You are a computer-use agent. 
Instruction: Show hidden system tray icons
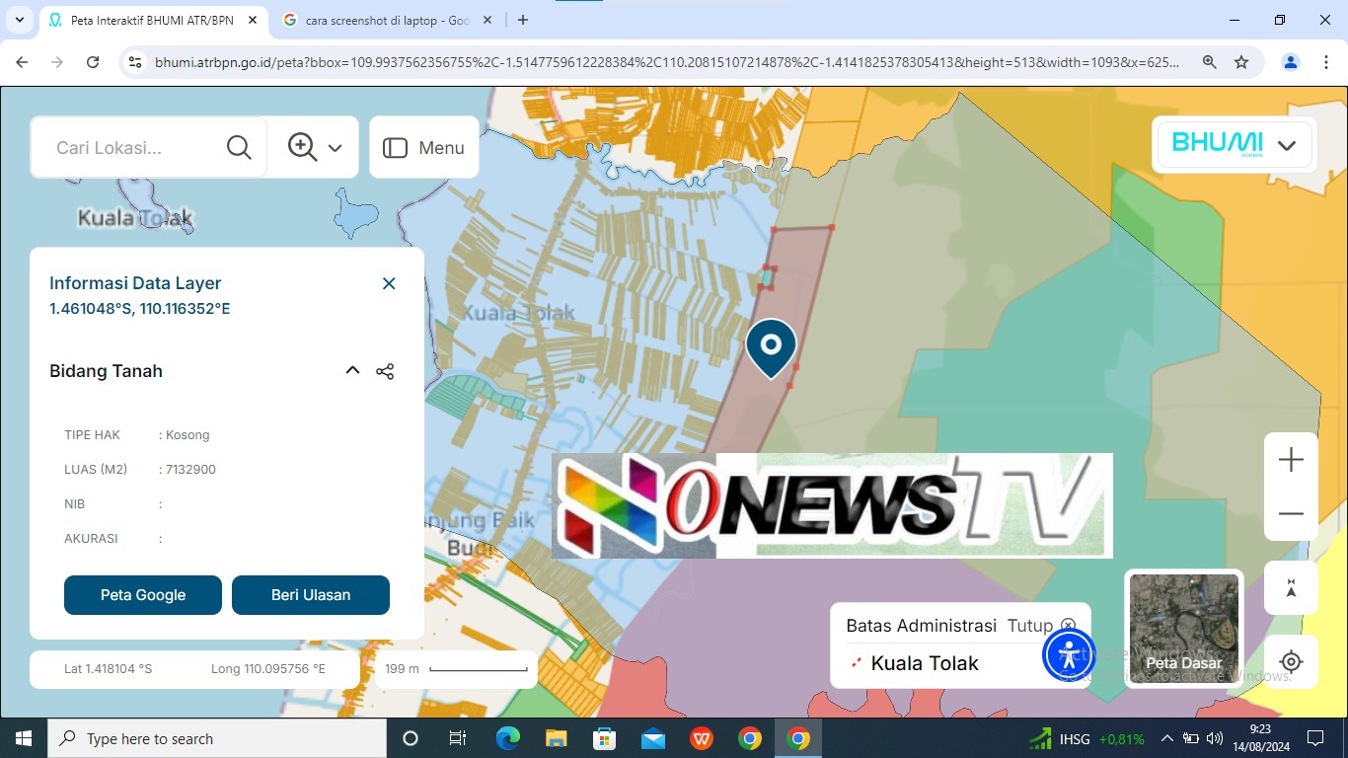point(1166,738)
